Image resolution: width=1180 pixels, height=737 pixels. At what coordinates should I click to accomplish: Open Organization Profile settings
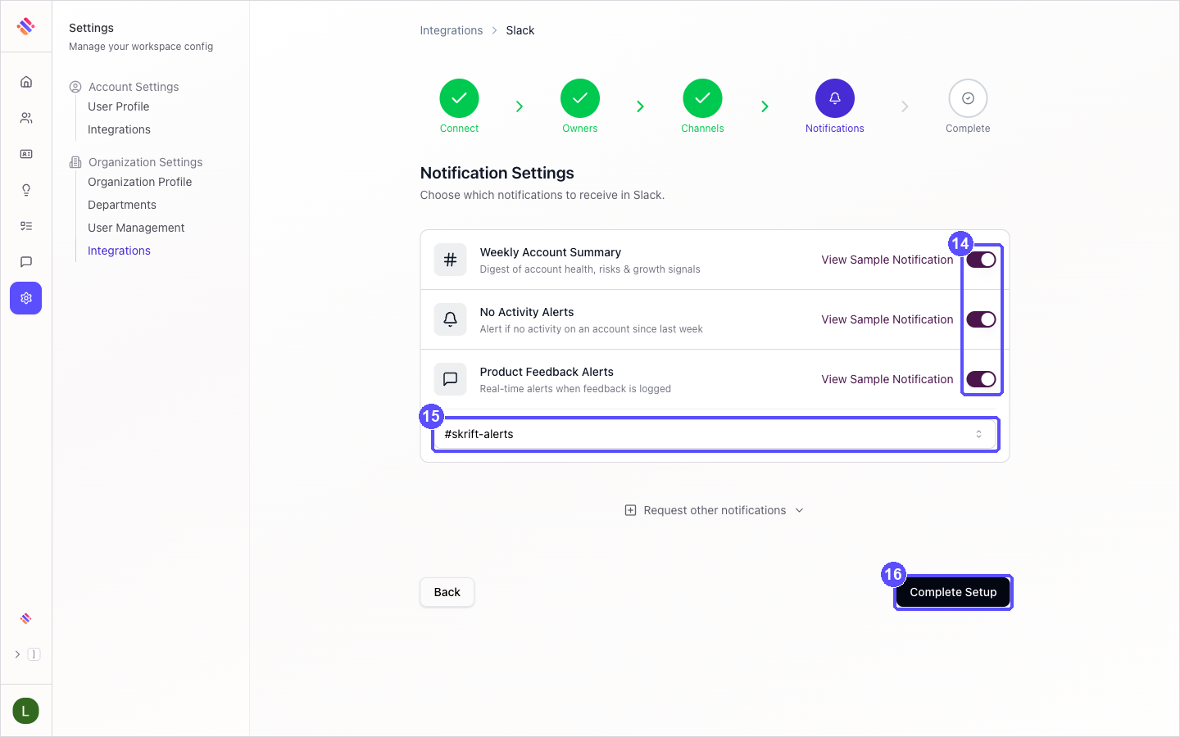tap(140, 182)
